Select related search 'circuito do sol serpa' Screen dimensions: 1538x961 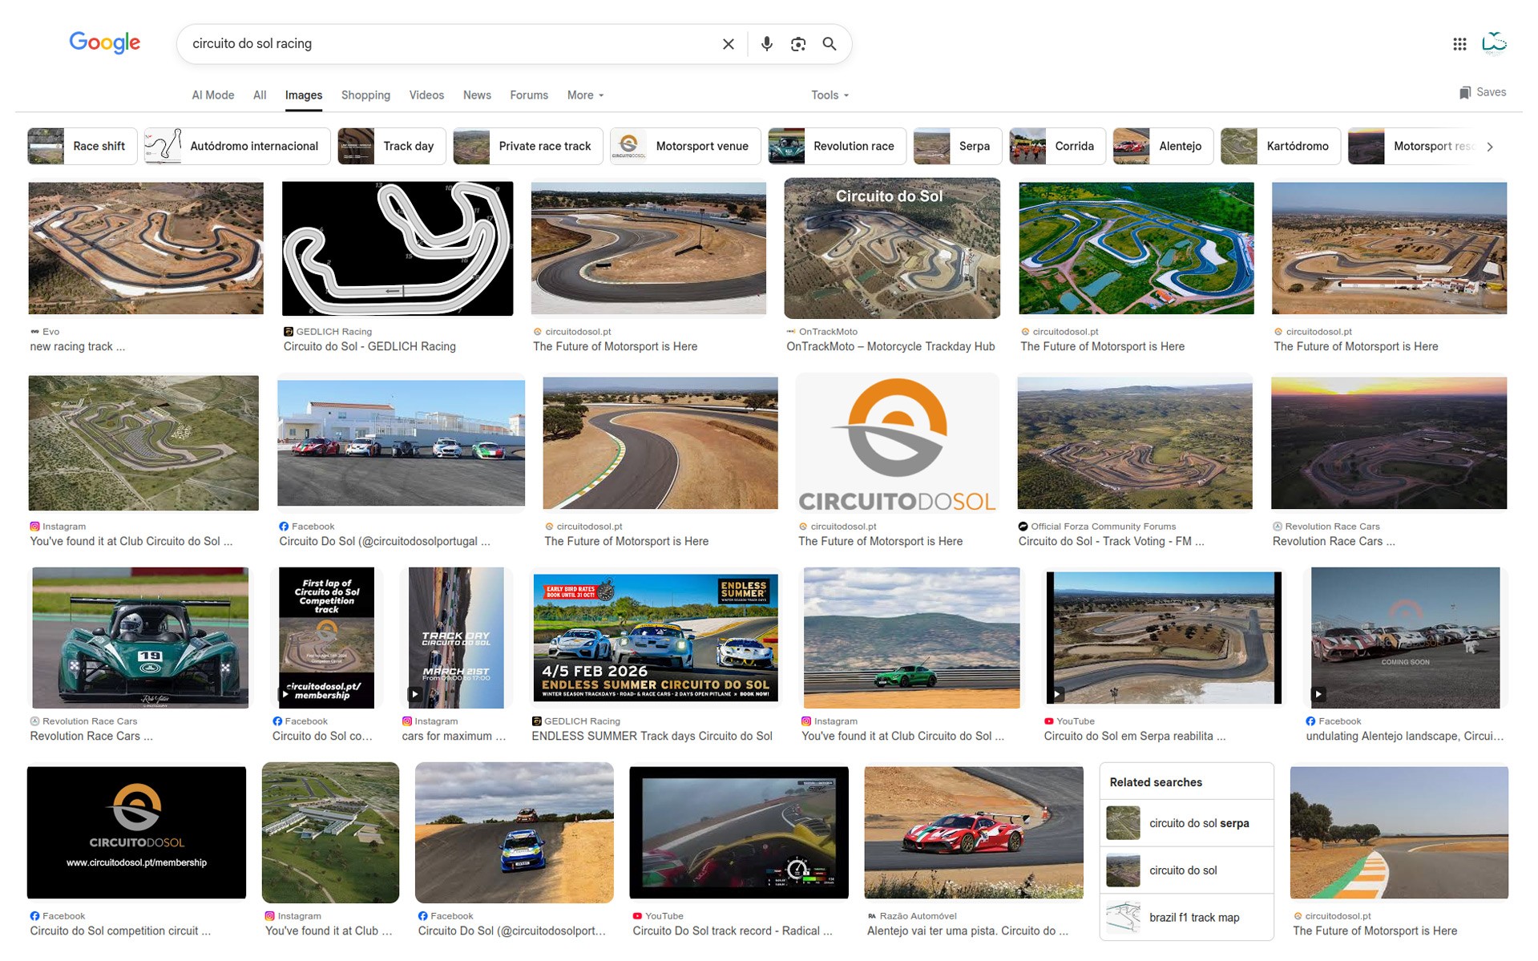pyautogui.click(x=1186, y=823)
